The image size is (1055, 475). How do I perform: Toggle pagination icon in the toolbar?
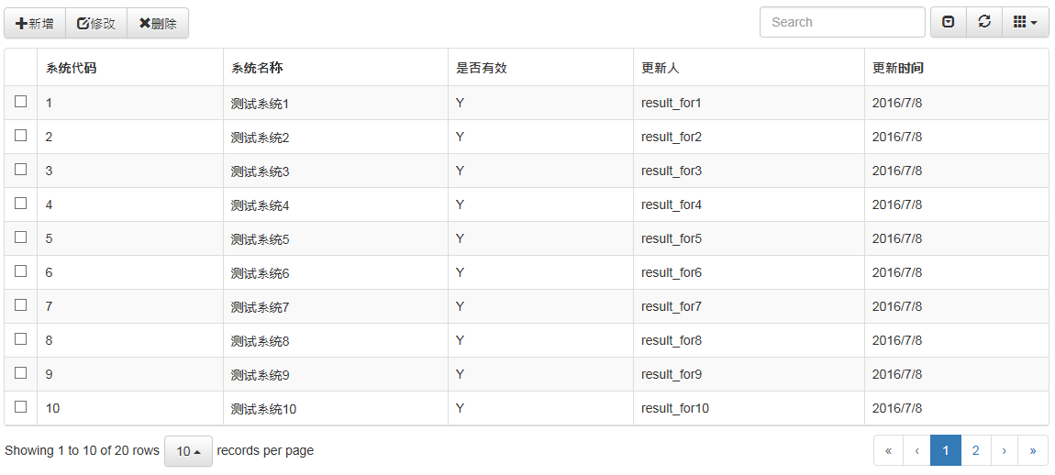(949, 22)
